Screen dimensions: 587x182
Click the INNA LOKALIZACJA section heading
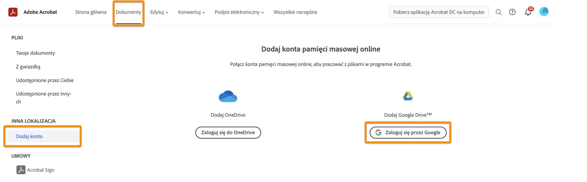pyautogui.click(x=34, y=121)
